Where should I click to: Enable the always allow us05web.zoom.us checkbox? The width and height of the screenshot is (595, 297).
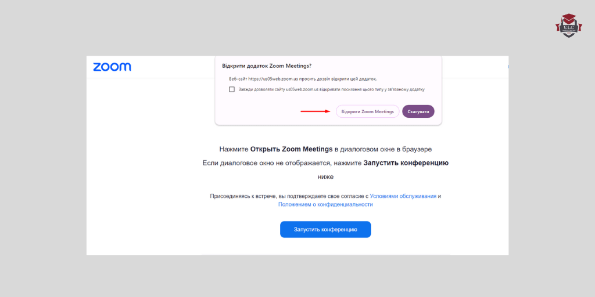pyautogui.click(x=232, y=90)
